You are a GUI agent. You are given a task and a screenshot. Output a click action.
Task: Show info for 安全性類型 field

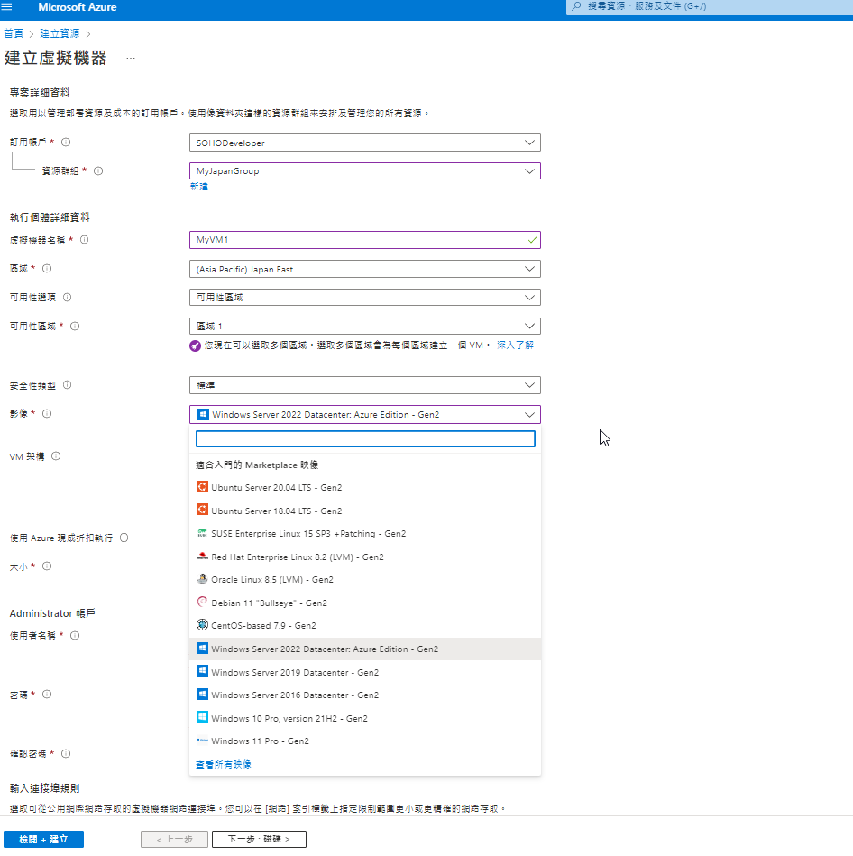pos(67,385)
